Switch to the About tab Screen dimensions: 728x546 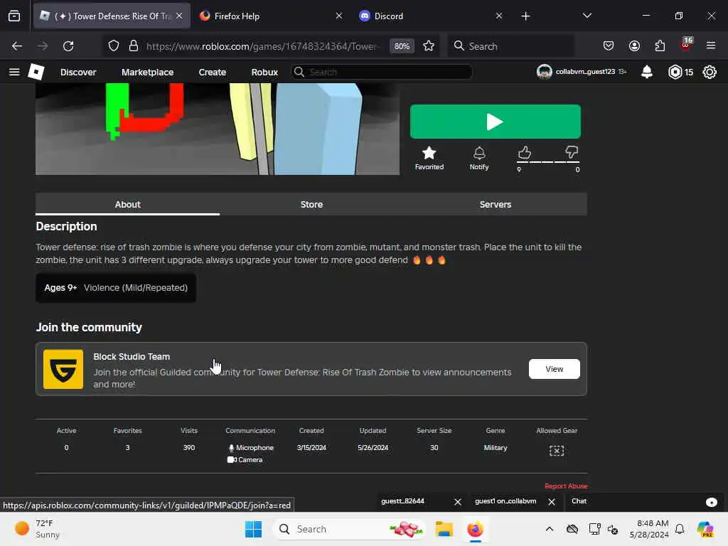128,204
